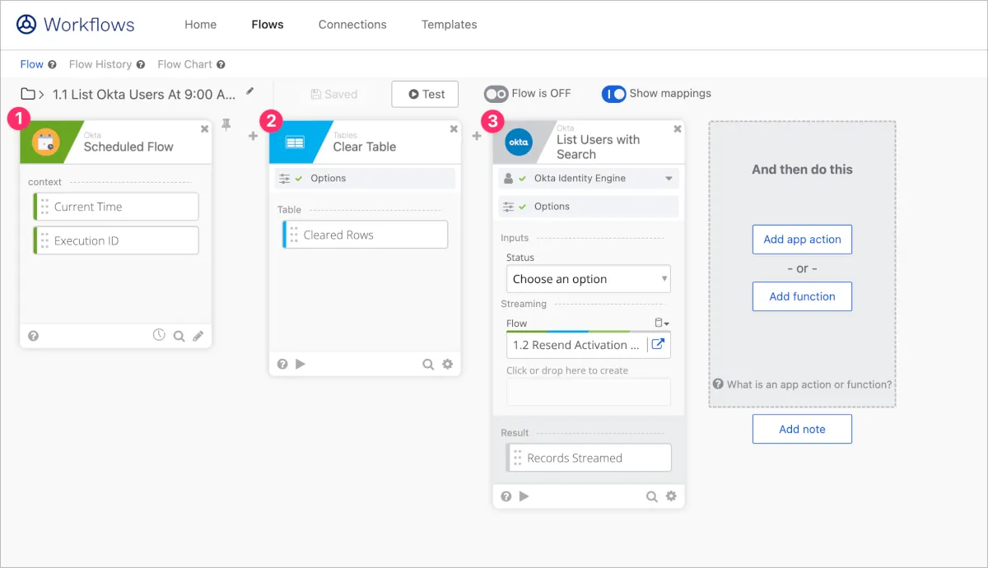Screen dimensions: 988x568
Task: Click help icon next to Flow Chart
Action: coord(221,64)
